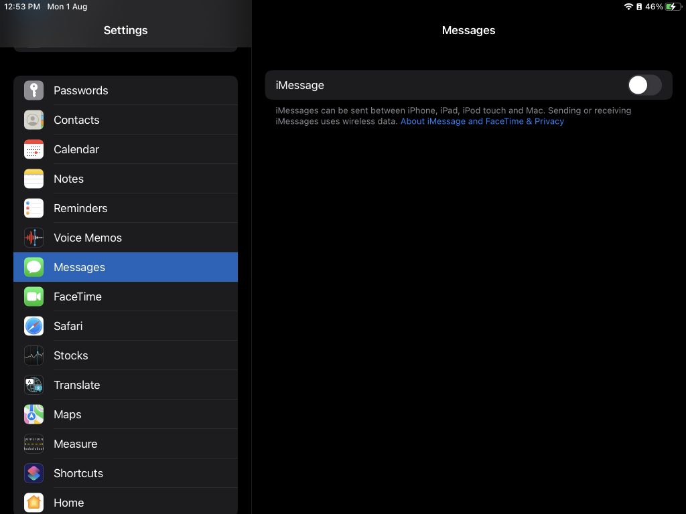Viewport: 686px width, 514px height.
Task: Open Translate settings
Action: click(125, 385)
